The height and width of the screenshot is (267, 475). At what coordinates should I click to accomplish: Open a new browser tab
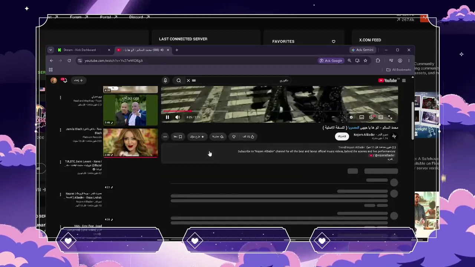177,50
